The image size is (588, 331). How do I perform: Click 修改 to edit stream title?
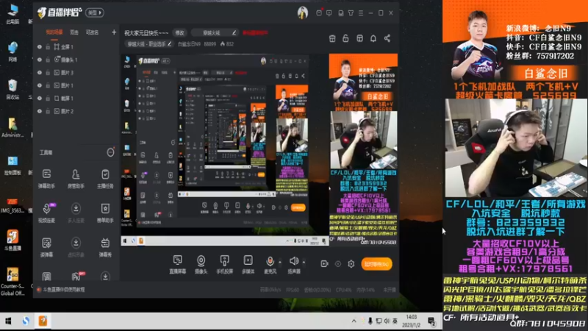[179, 33]
